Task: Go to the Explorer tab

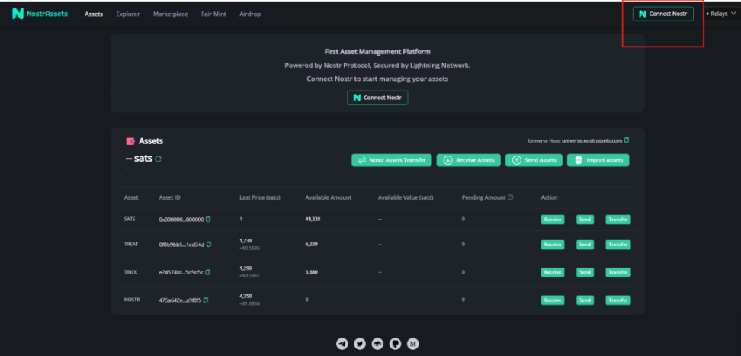Action: click(127, 14)
